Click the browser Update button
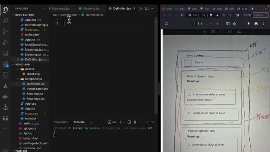Image resolution: width=270 pixels, height=152 pixels. click(261, 15)
